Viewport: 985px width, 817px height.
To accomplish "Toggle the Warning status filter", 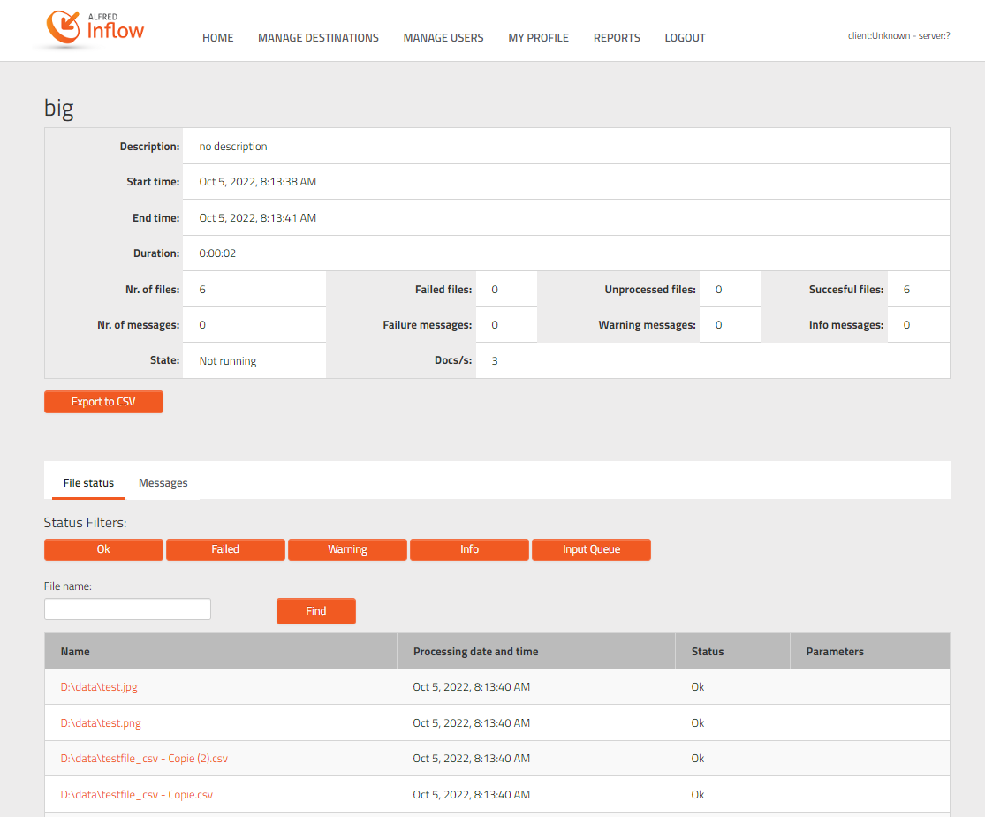I will (x=347, y=549).
